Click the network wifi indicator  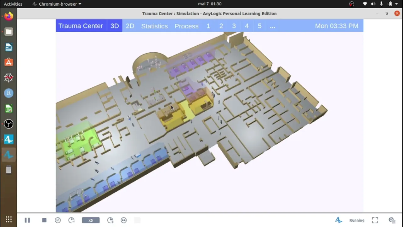(x=365, y=4)
